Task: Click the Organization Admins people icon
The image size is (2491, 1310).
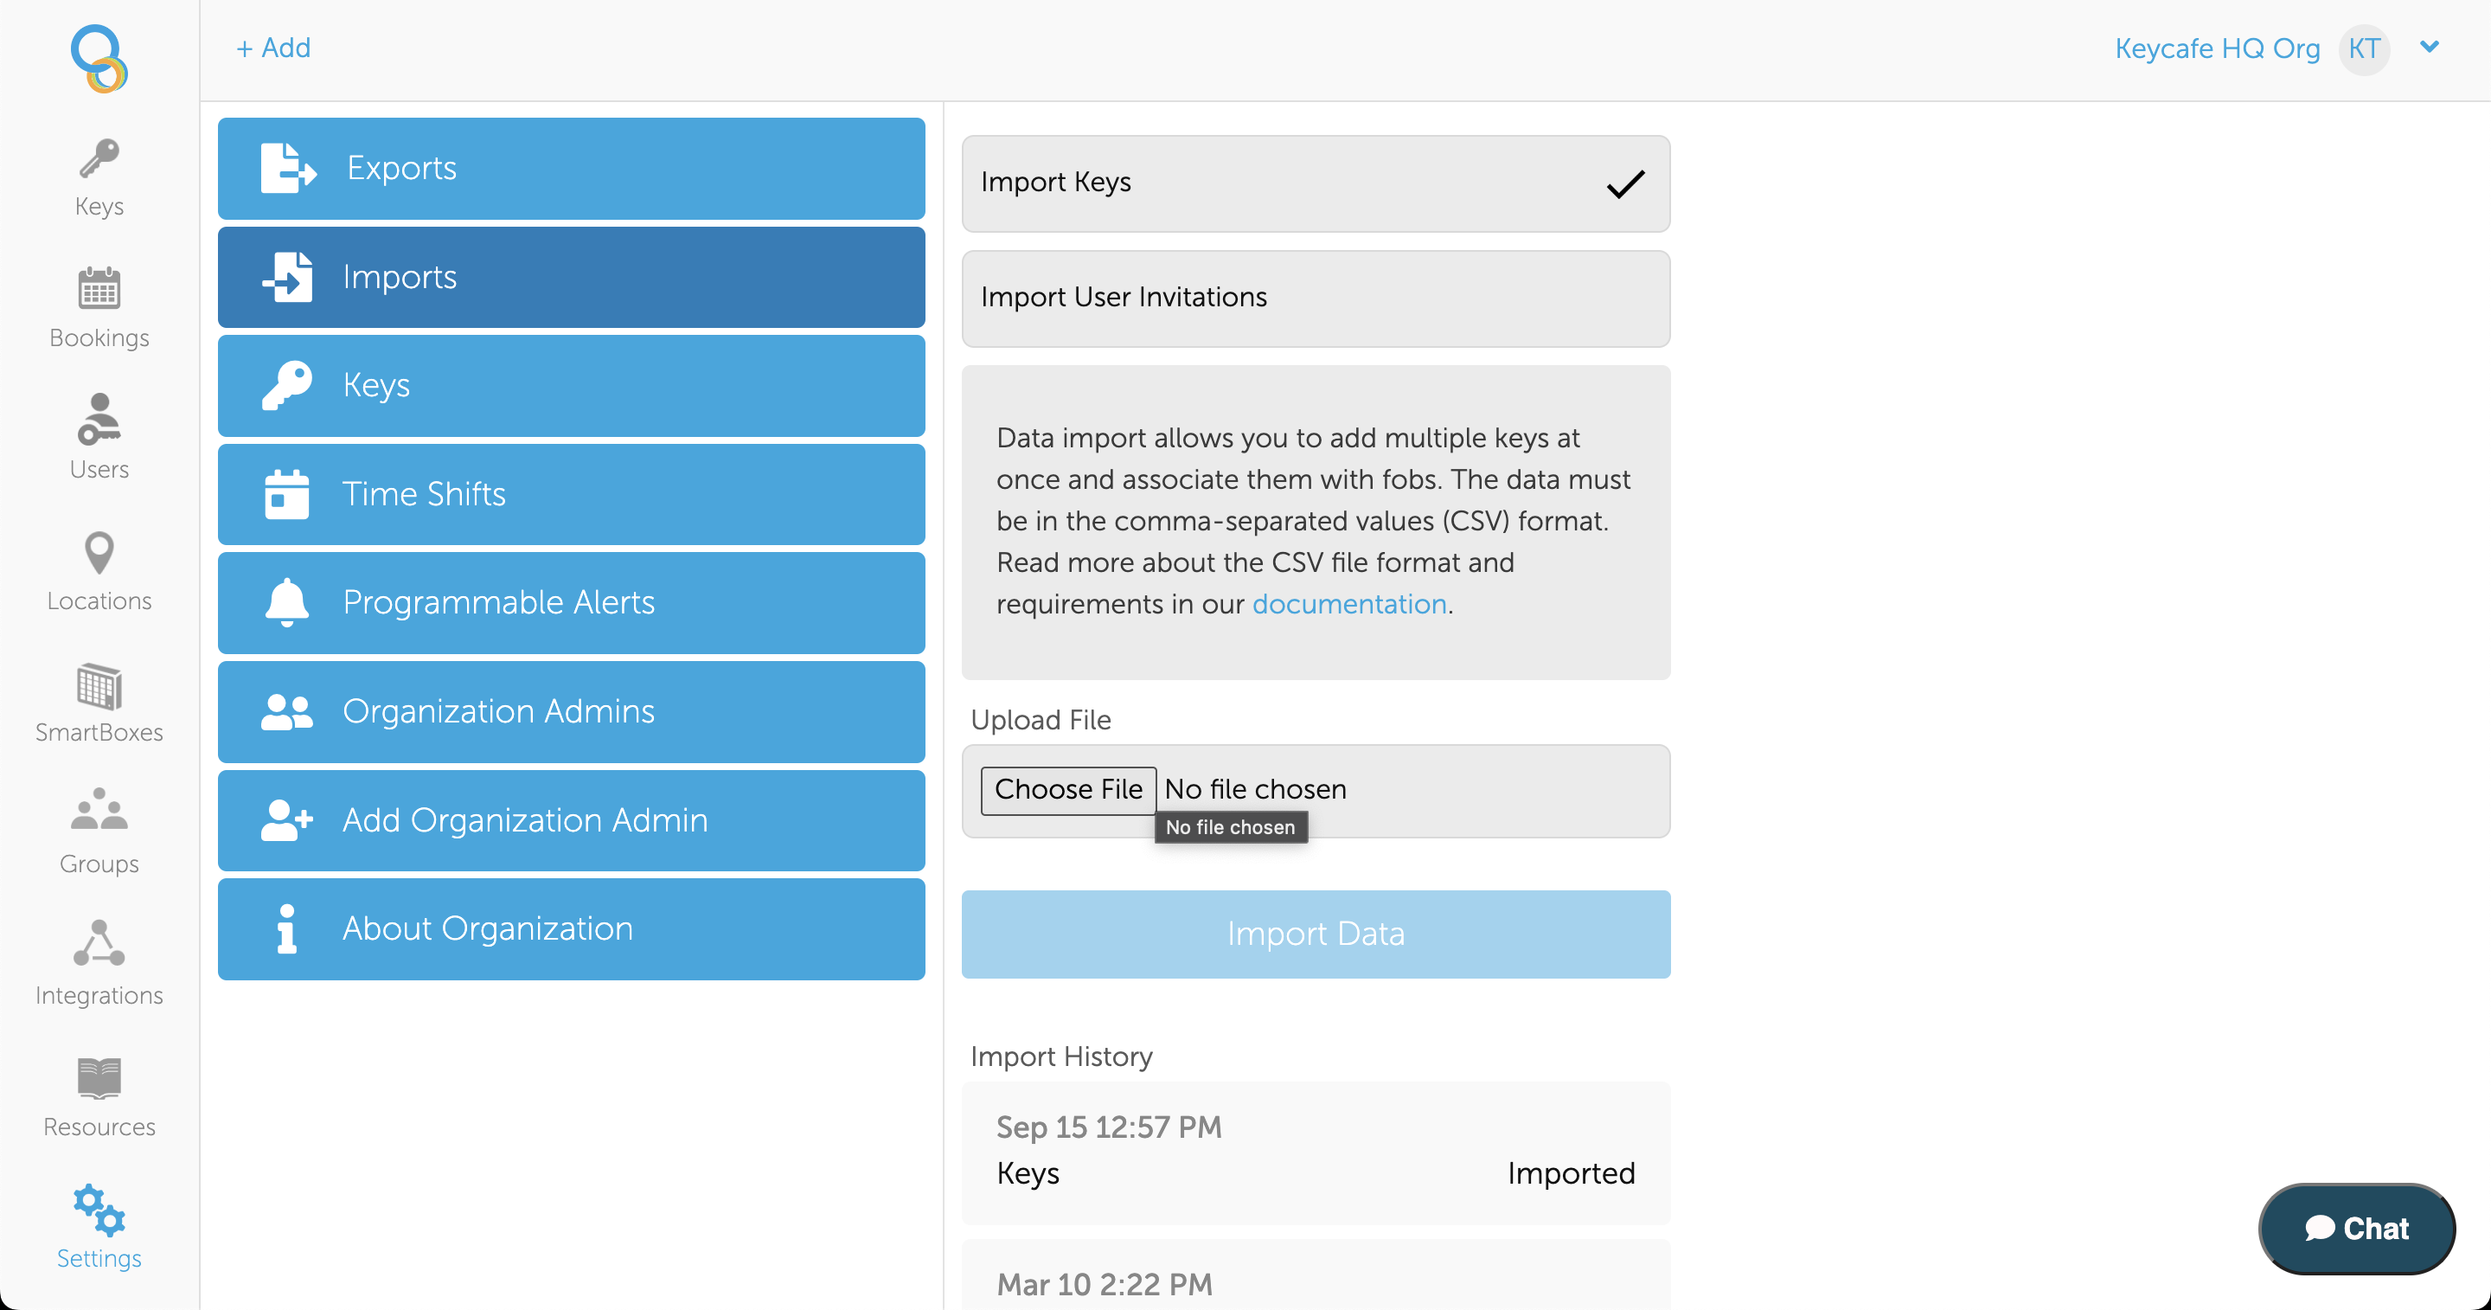Action: [287, 712]
